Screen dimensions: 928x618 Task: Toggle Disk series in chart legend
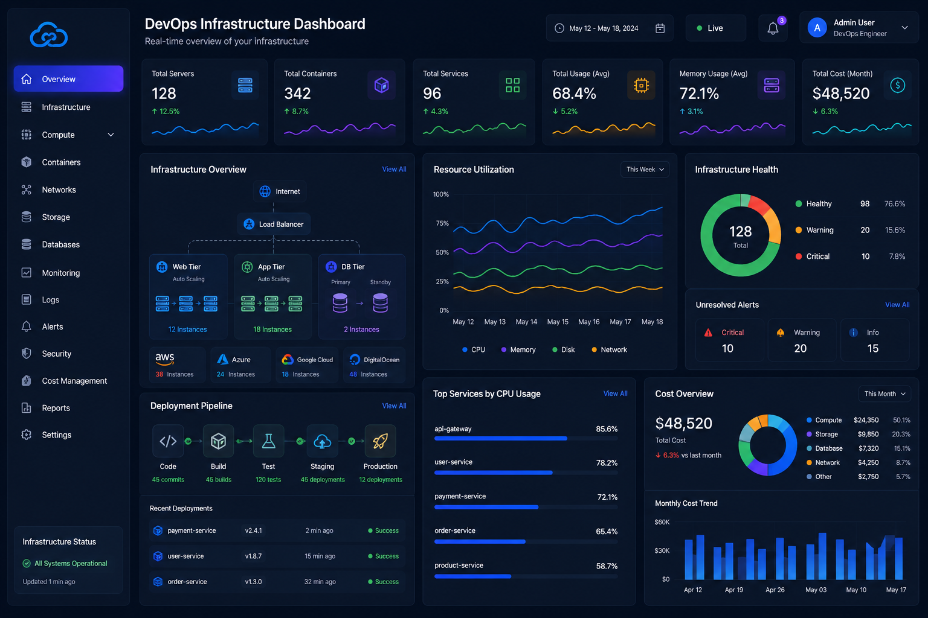(563, 350)
